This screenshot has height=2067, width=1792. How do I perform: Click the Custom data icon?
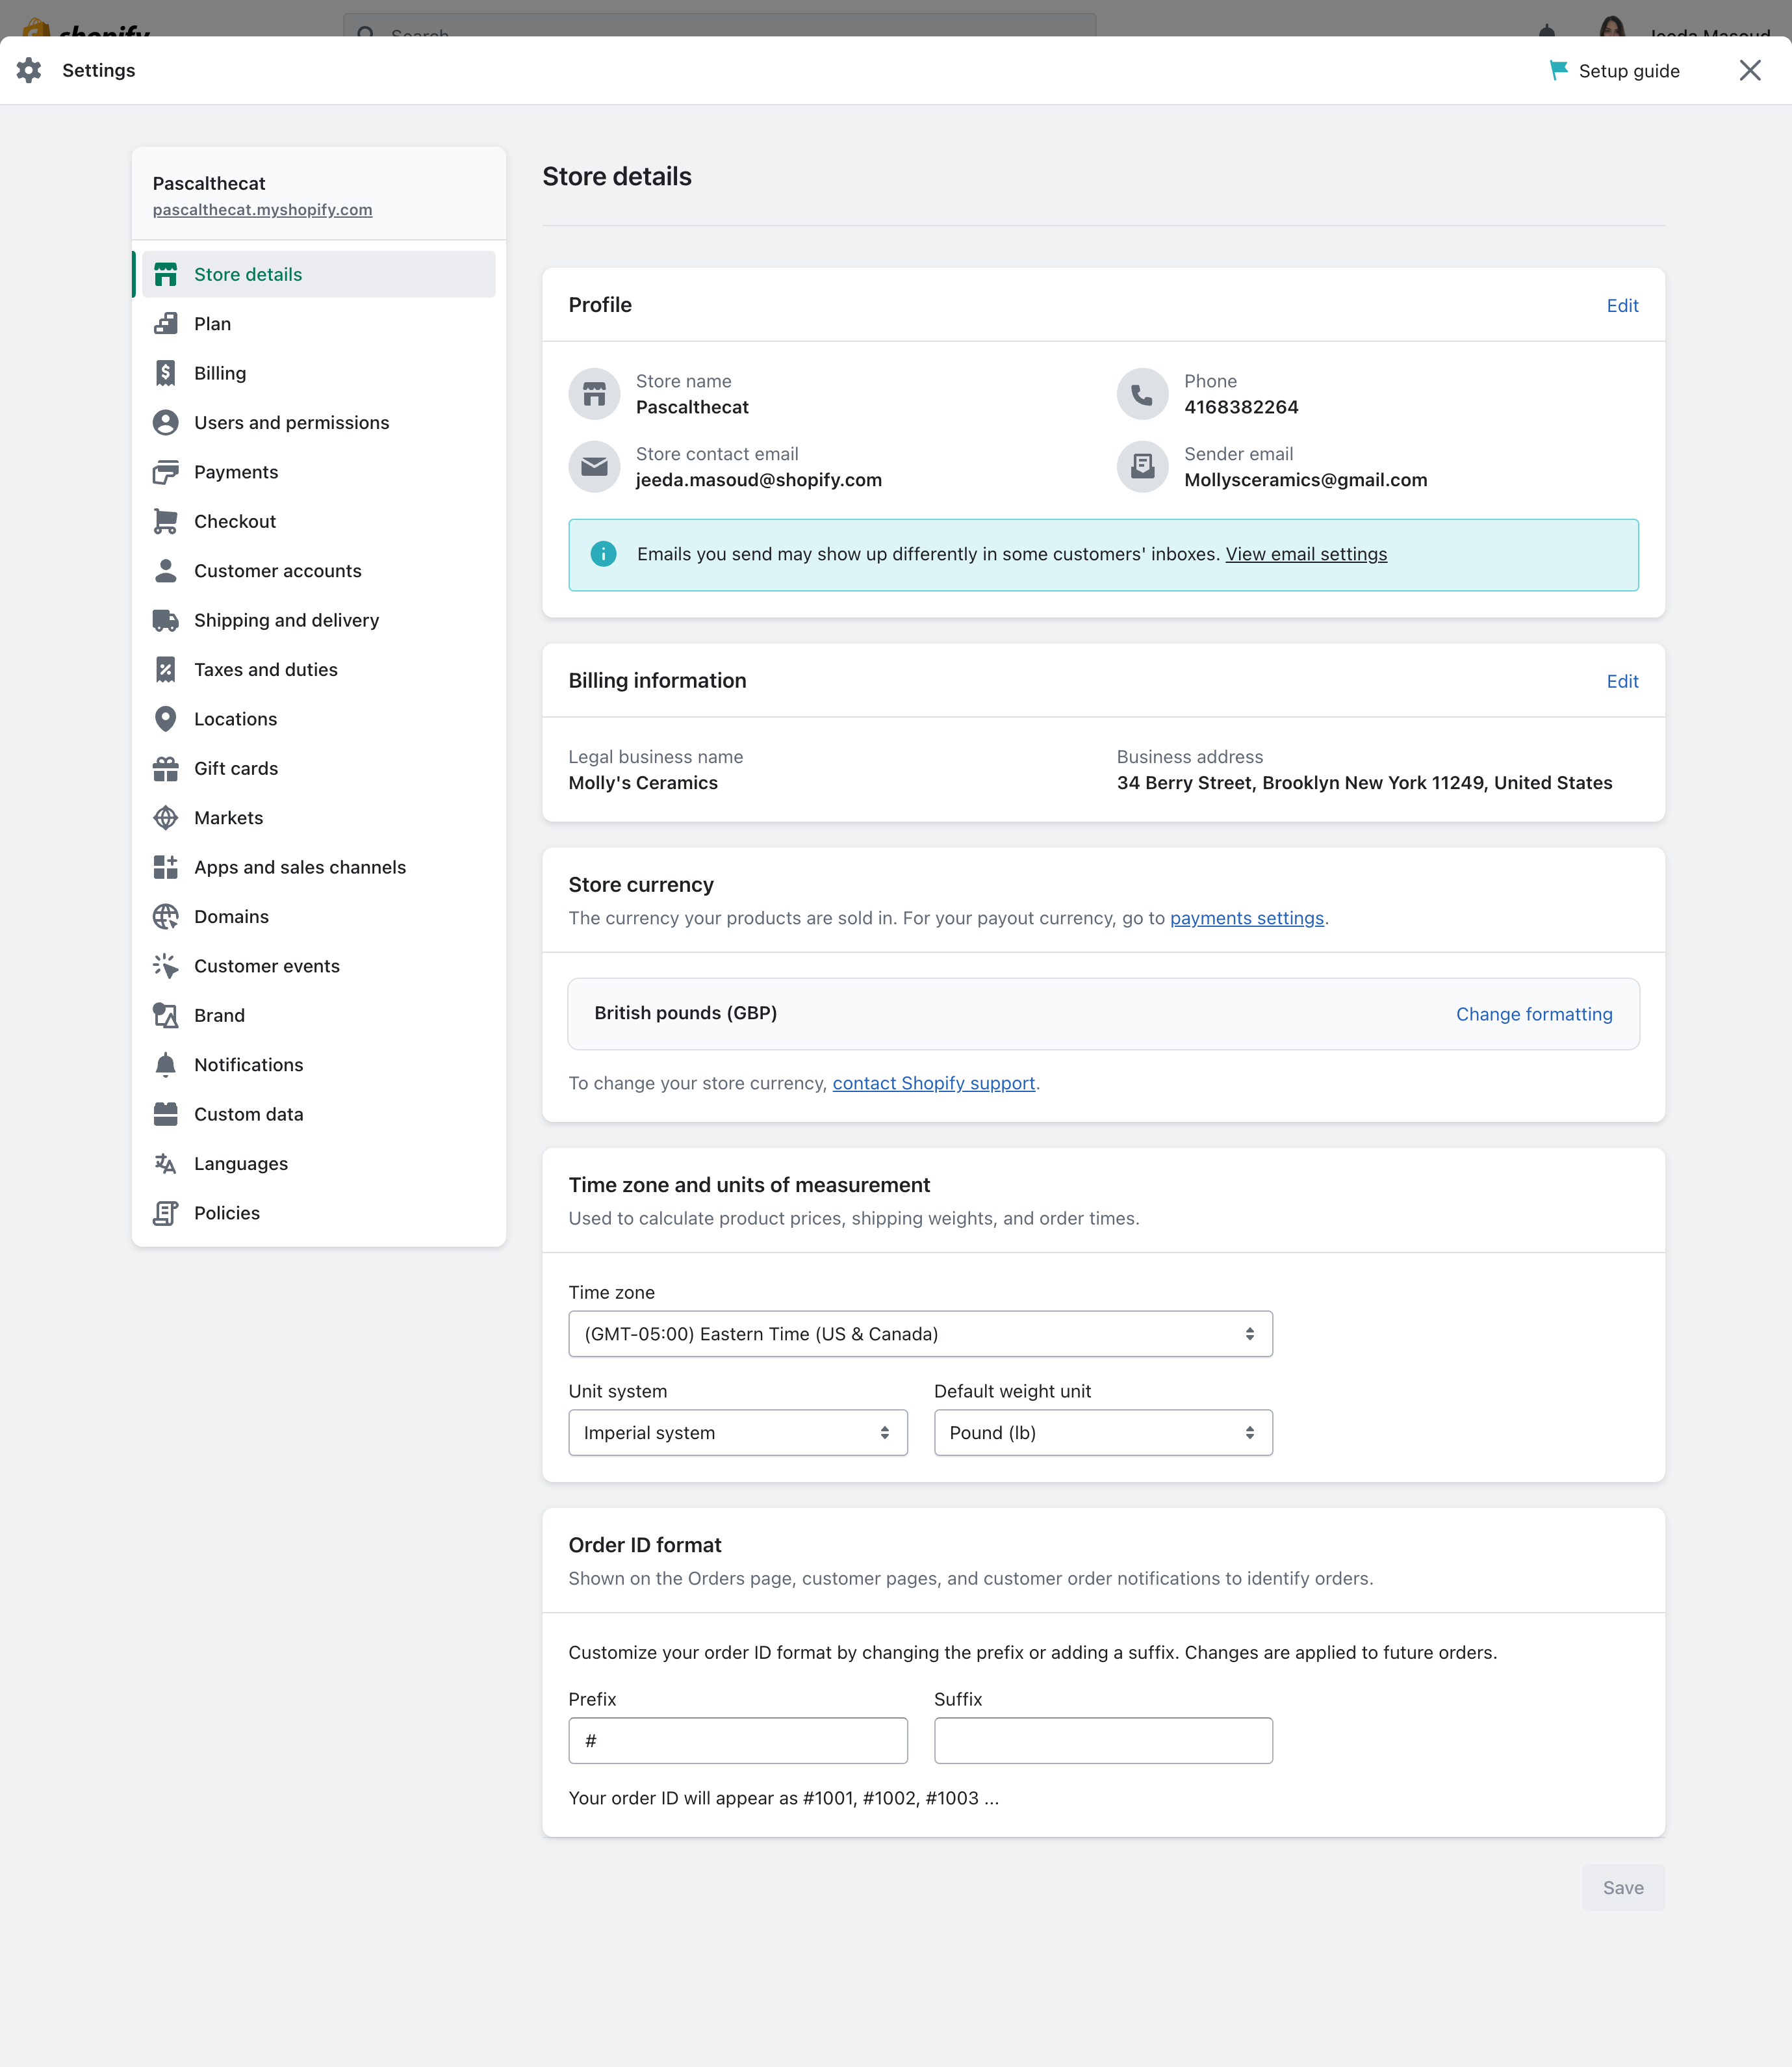tap(166, 1115)
